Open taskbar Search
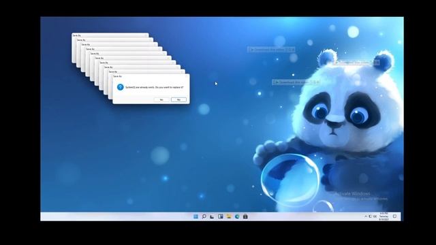The width and height of the screenshot is (436, 245). tap(204, 216)
